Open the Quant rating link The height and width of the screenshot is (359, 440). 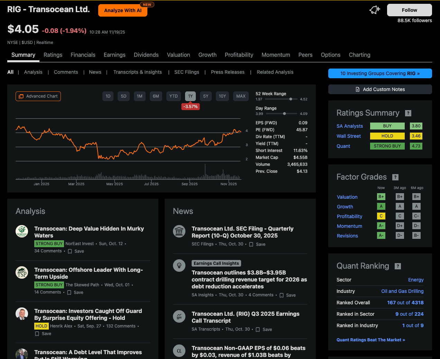click(343, 146)
